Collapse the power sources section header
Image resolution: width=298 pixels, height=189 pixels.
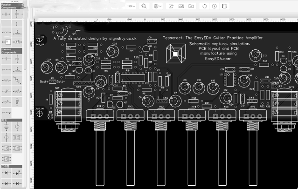(12, 120)
